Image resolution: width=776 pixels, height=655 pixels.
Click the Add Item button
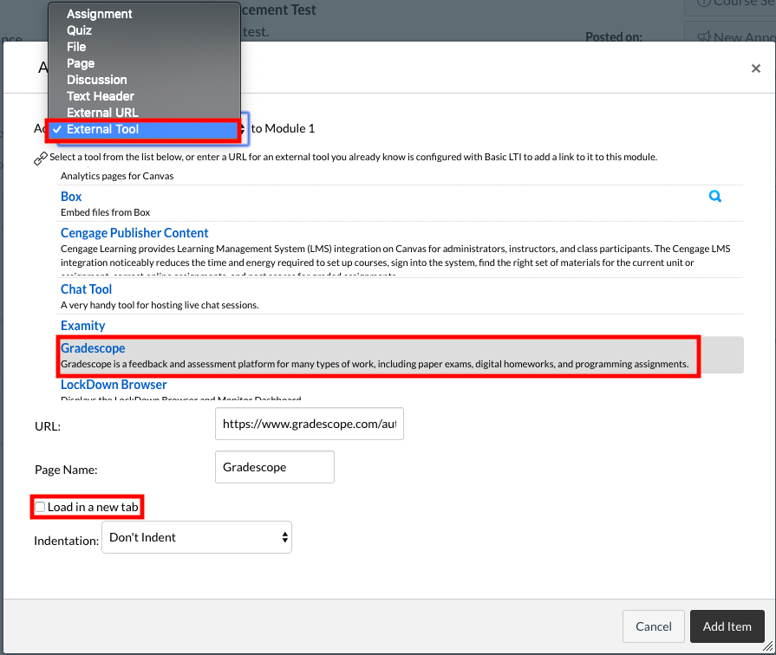[727, 626]
